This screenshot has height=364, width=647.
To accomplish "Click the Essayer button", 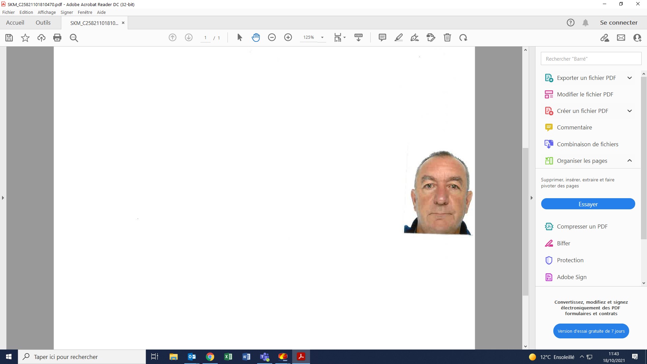I will (588, 204).
